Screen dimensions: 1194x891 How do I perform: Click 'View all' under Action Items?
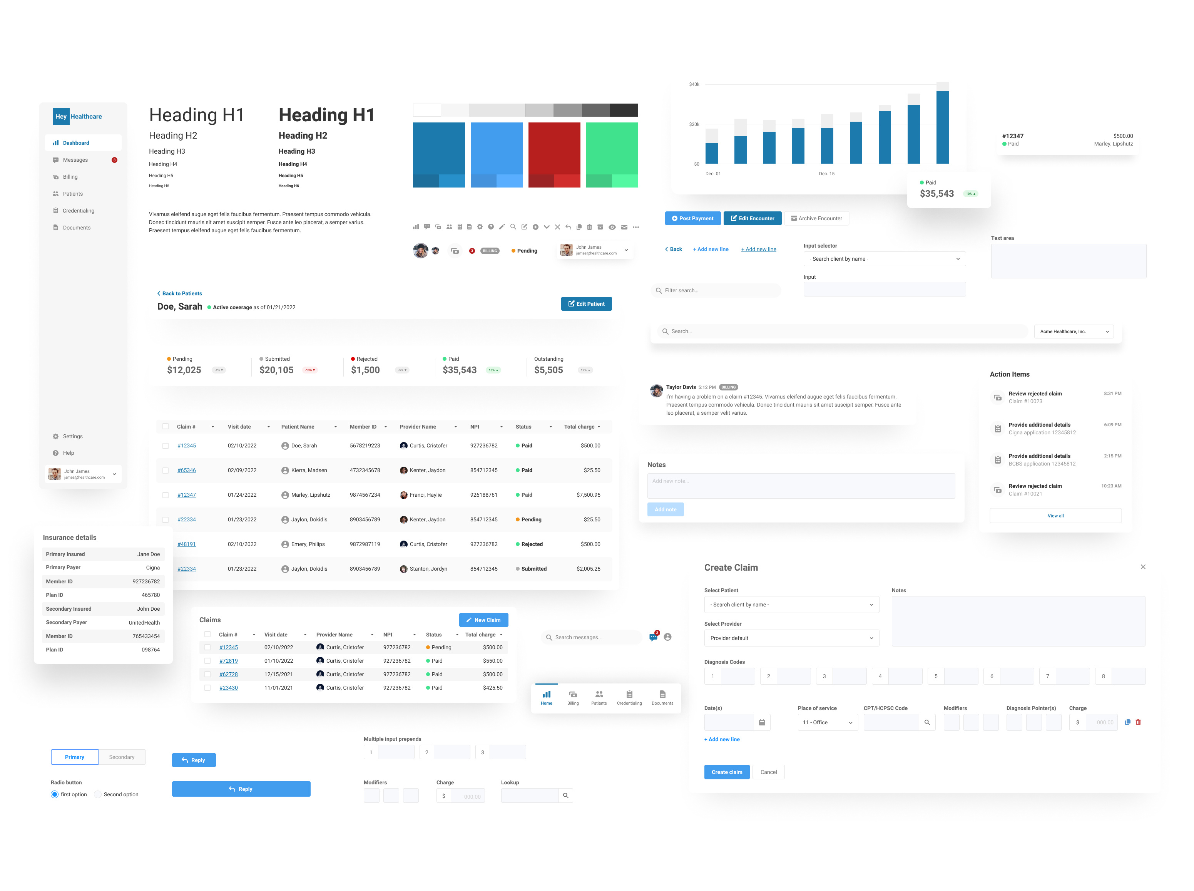point(1055,516)
